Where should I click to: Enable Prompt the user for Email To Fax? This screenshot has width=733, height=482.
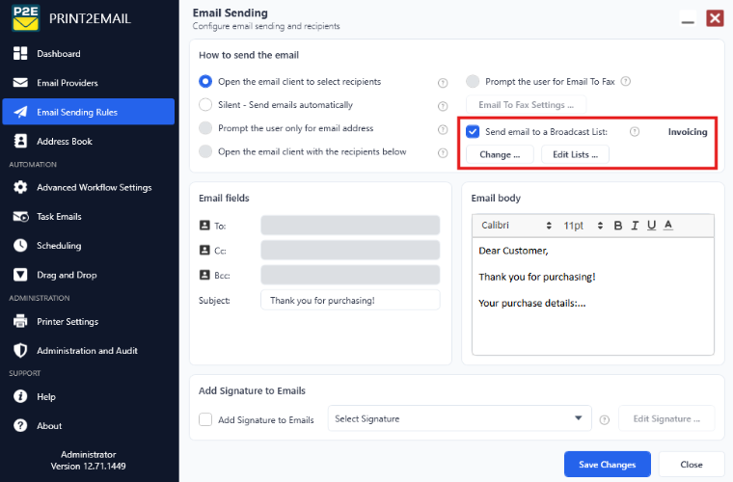coord(473,81)
